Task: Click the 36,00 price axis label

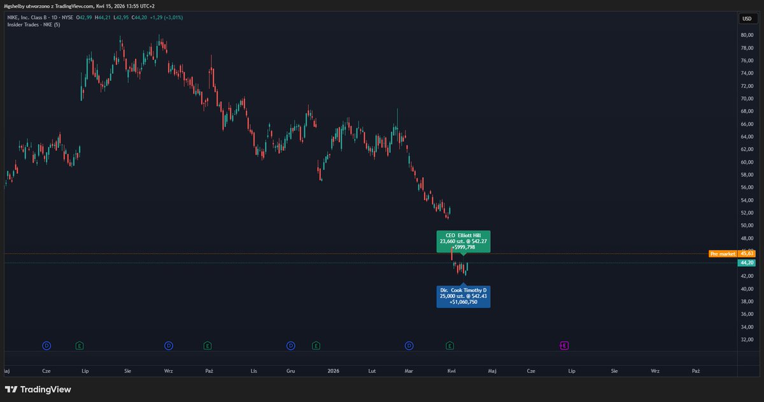Action: (x=747, y=314)
